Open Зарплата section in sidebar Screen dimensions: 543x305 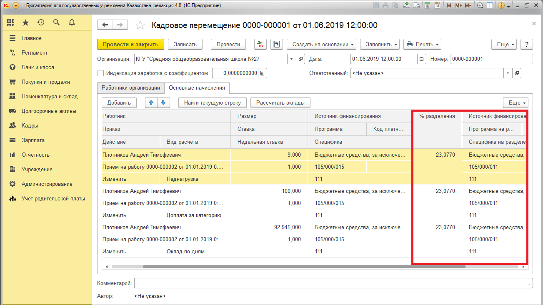pos(33,140)
